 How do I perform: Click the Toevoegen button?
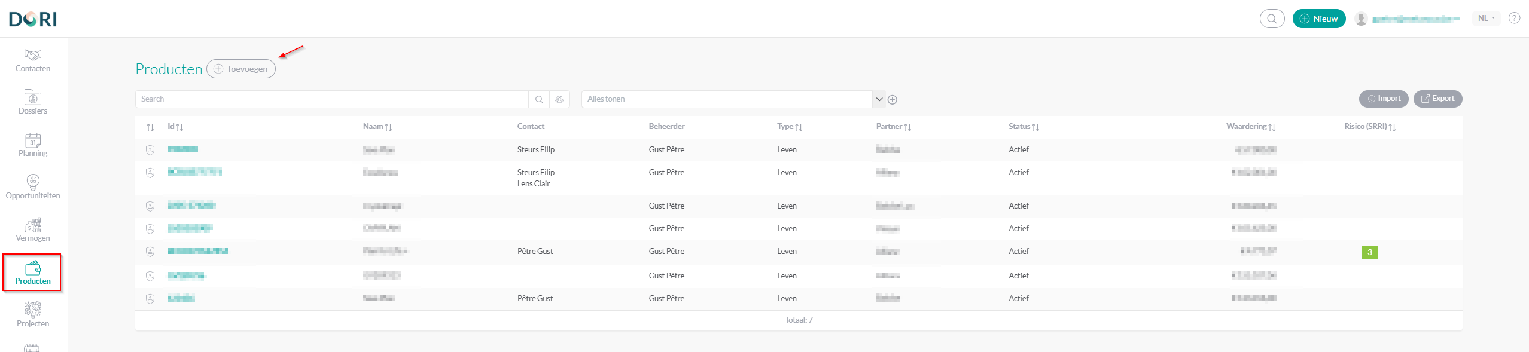pyautogui.click(x=241, y=69)
